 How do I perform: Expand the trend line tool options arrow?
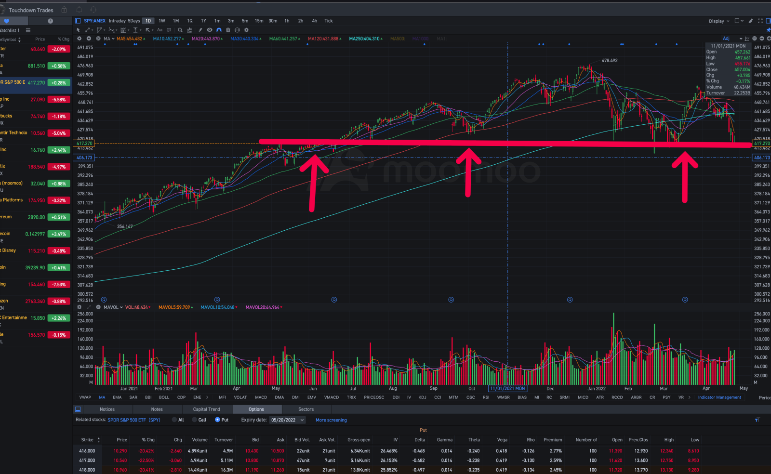(x=92, y=30)
